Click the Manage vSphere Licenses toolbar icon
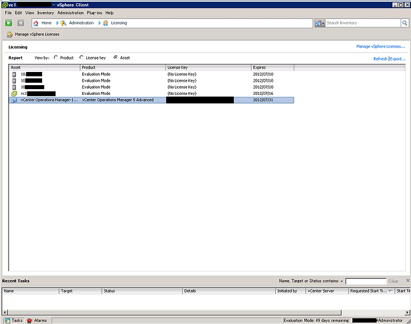The height and width of the screenshot is (324, 411). [10, 34]
